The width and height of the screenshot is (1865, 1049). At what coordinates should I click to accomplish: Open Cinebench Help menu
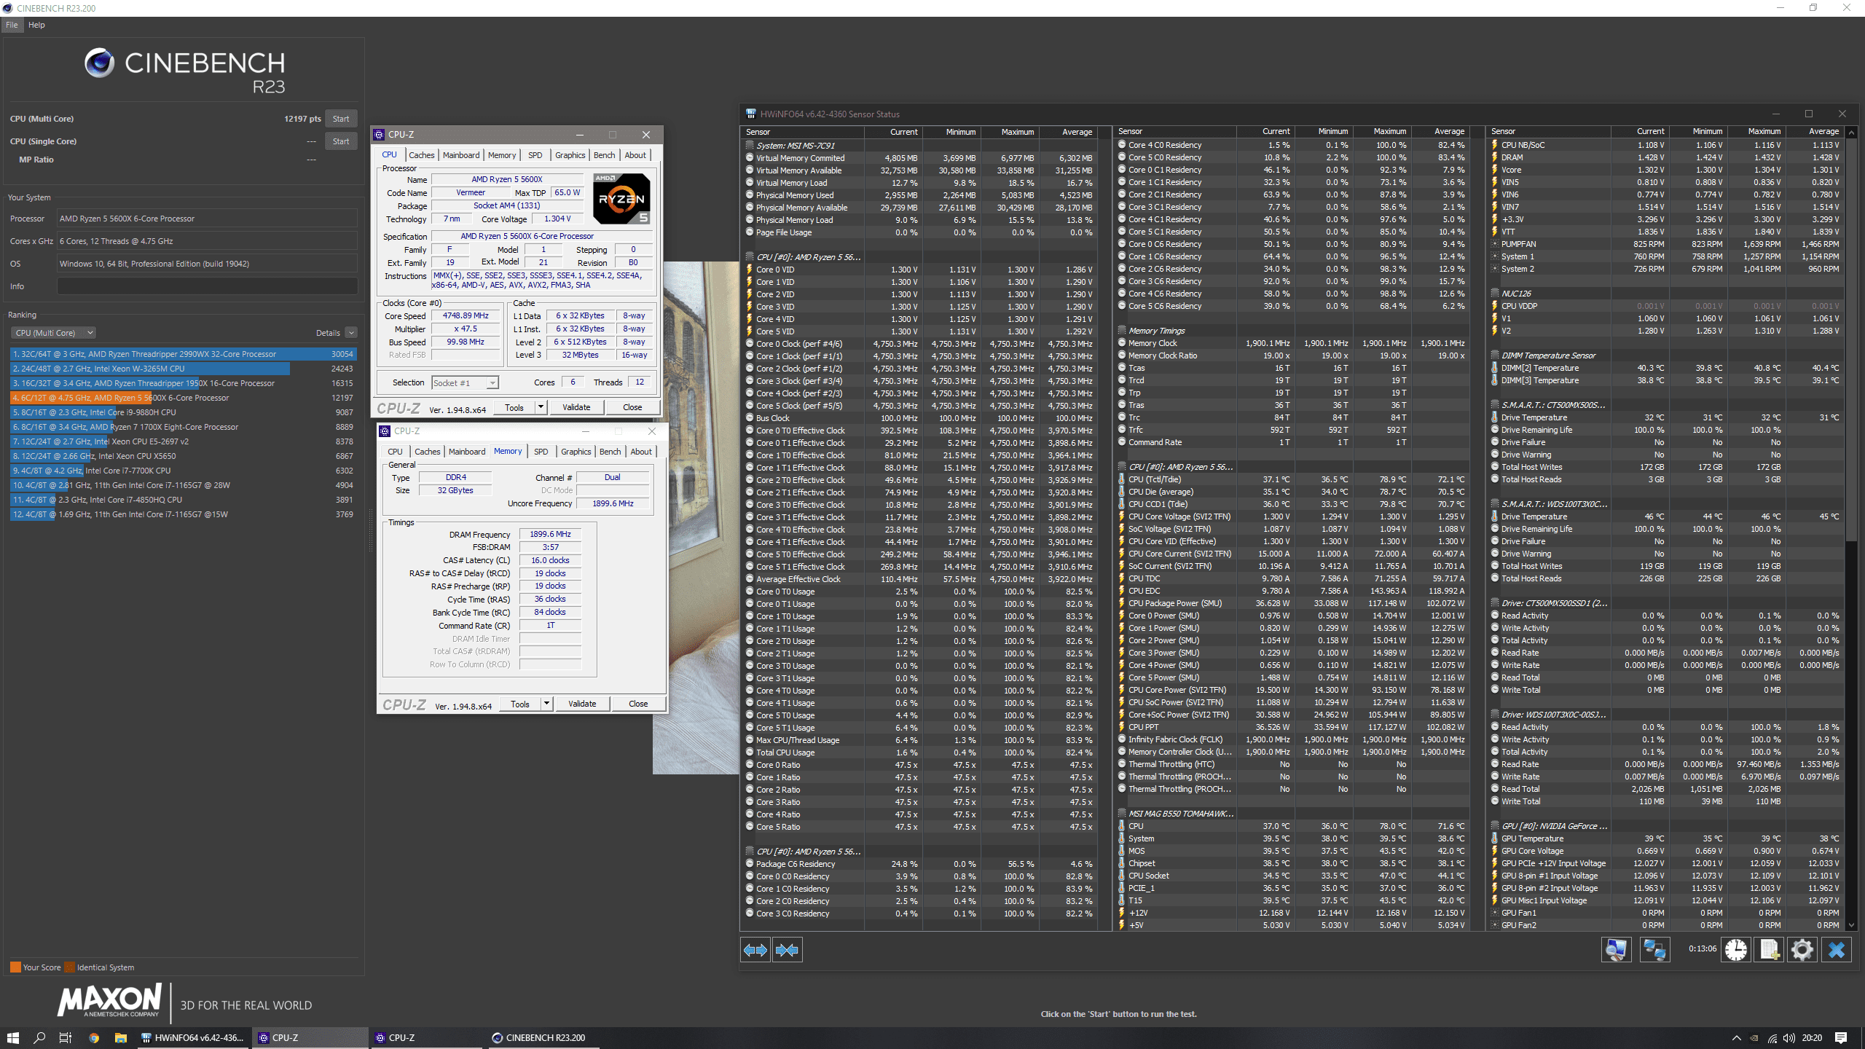pyautogui.click(x=36, y=25)
